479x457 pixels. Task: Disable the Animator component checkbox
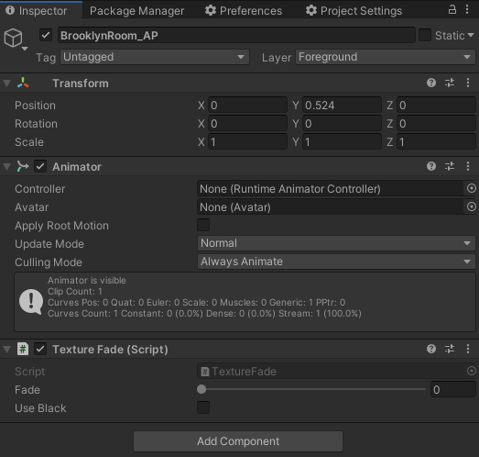40,166
